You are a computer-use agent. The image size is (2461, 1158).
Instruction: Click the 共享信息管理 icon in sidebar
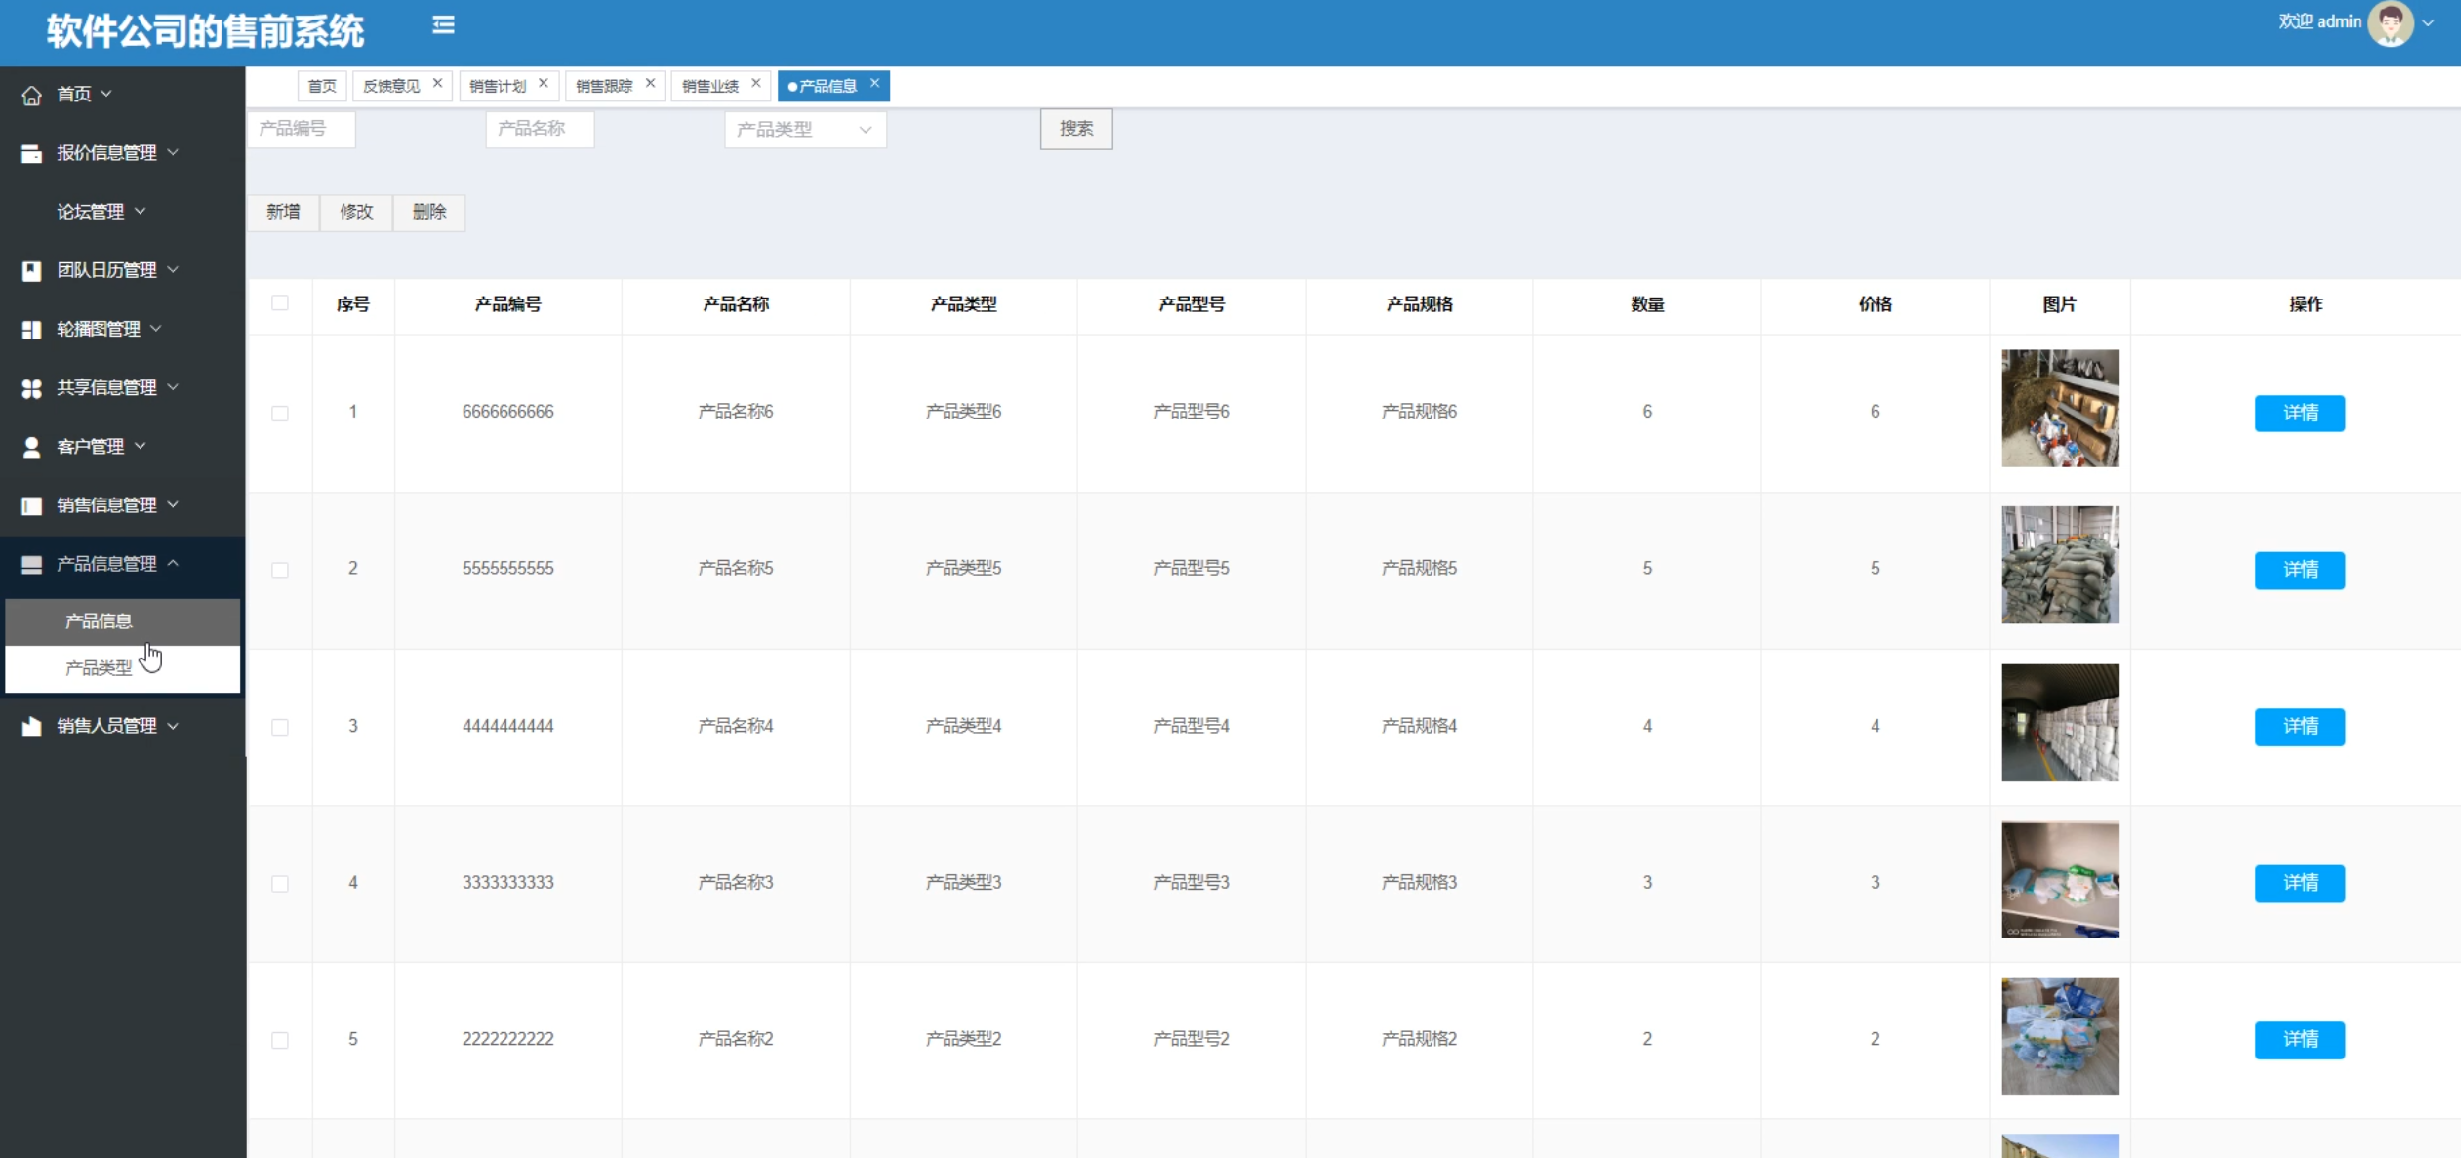pos(31,387)
